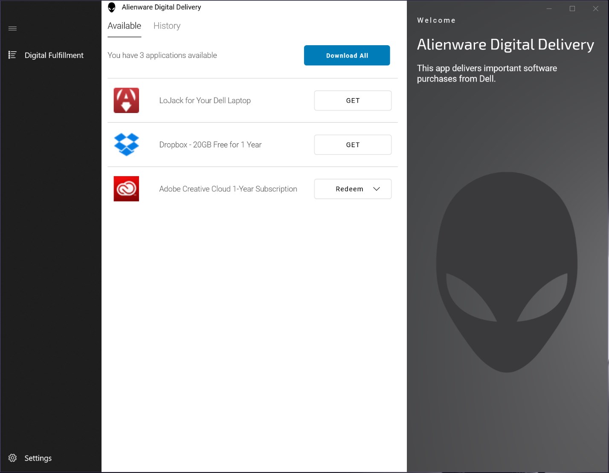Switch to the History tab
The height and width of the screenshot is (473, 609).
pyautogui.click(x=167, y=26)
